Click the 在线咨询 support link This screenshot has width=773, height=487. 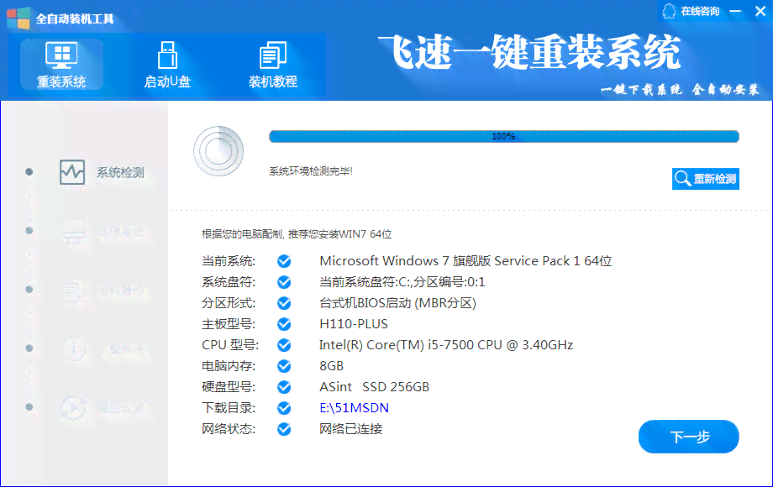click(x=700, y=11)
